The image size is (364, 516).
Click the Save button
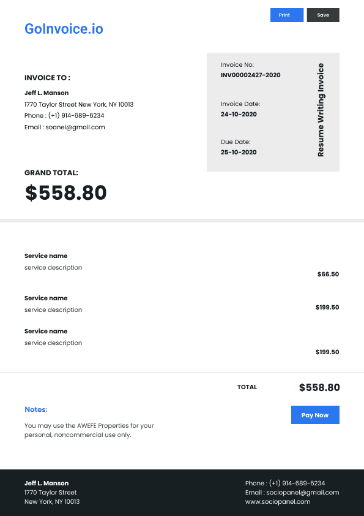[323, 15]
